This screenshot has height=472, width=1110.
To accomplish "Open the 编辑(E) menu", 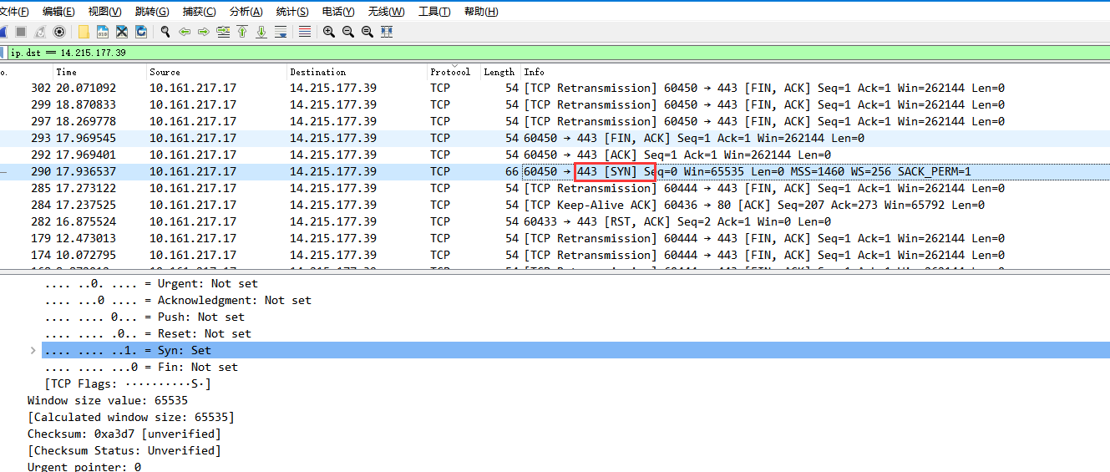I will tap(58, 12).
